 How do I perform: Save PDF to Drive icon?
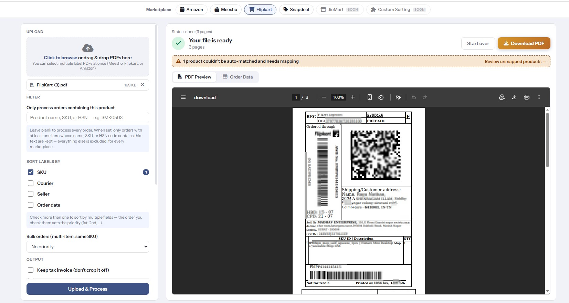coord(502,97)
